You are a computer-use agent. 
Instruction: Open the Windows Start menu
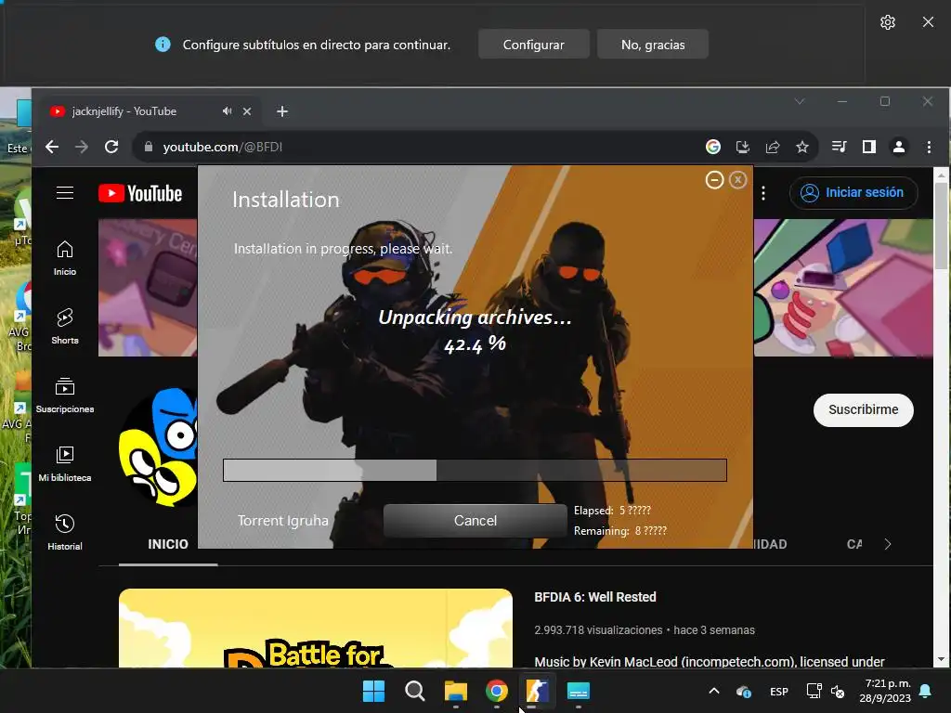[373, 691]
